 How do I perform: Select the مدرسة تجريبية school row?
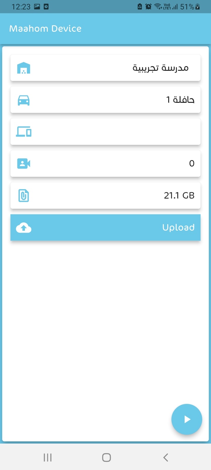pyautogui.click(x=105, y=68)
